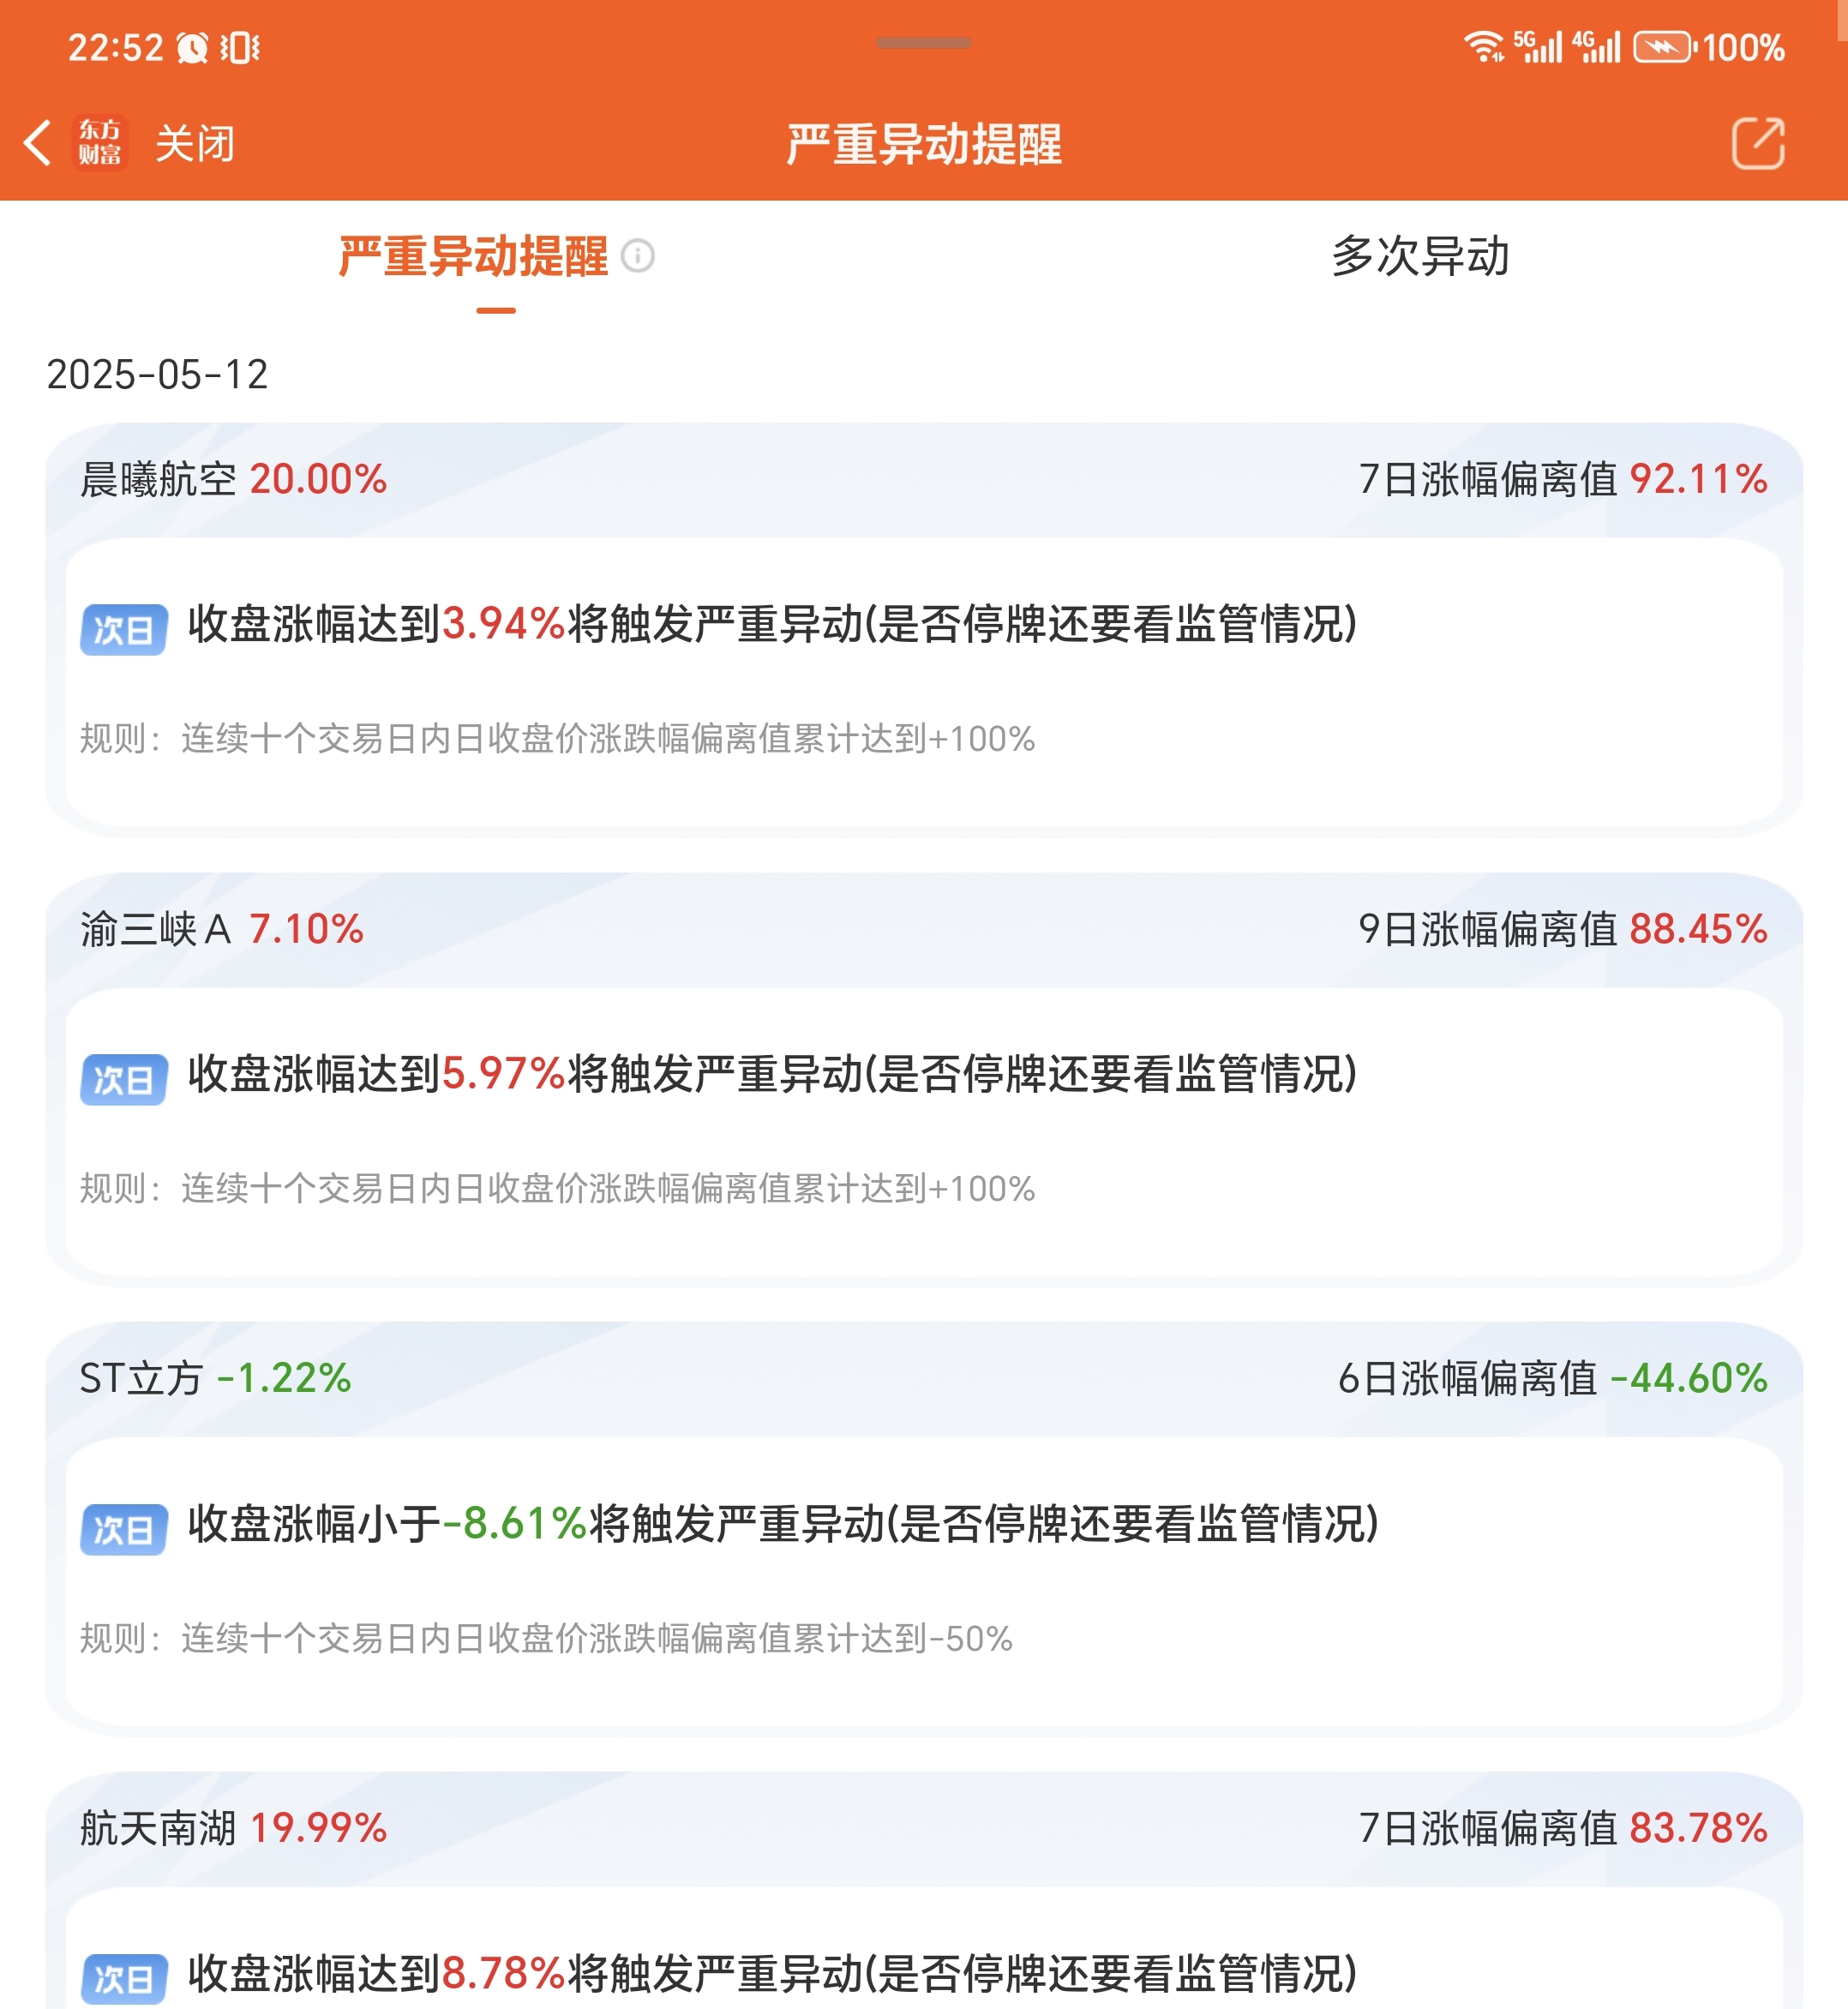Select the 严重异动提醒 tab
This screenshot has width=1848, height=2009.
point(473,256)
